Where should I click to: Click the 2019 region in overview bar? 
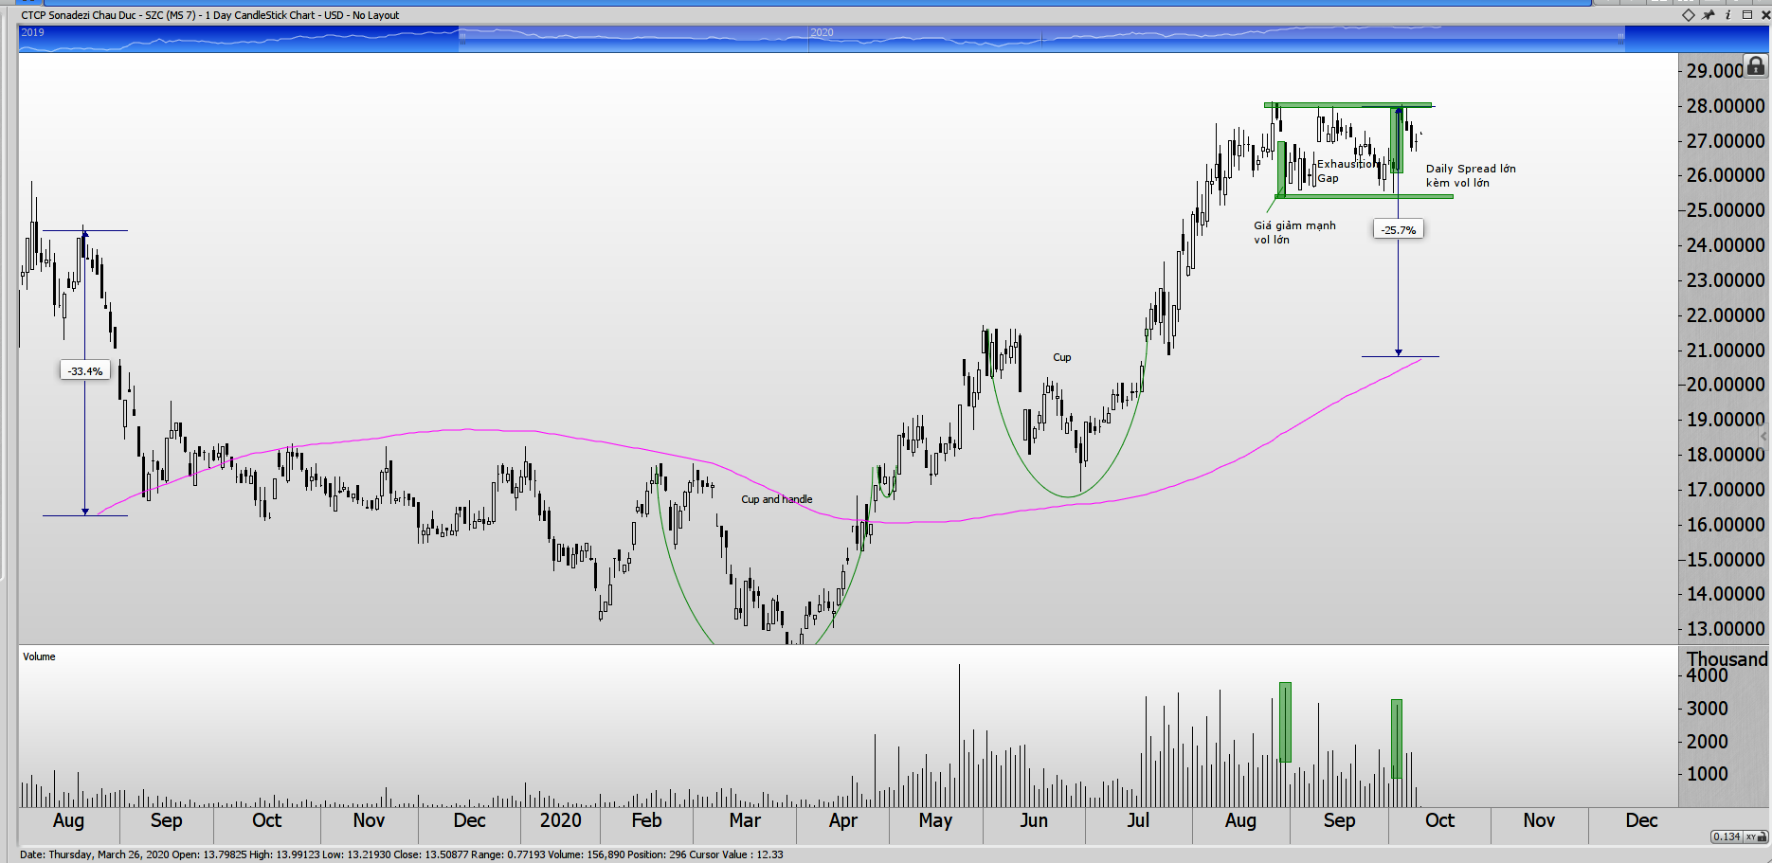[x=33, y=33]
